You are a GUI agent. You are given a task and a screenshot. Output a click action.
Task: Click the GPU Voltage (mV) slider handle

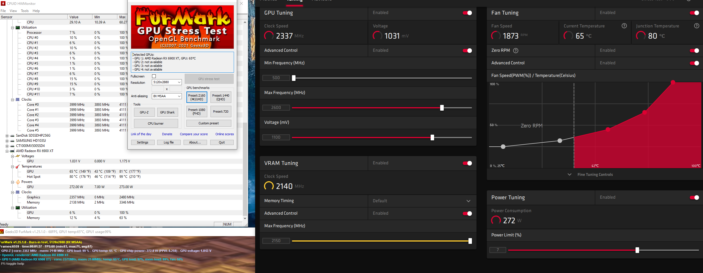(x=432, y=138)
